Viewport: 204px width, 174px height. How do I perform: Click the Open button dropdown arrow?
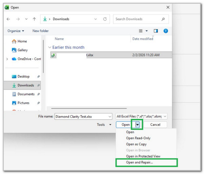(137, 125)
